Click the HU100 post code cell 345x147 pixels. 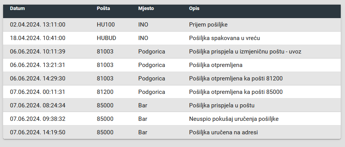(x=106, y=25)
